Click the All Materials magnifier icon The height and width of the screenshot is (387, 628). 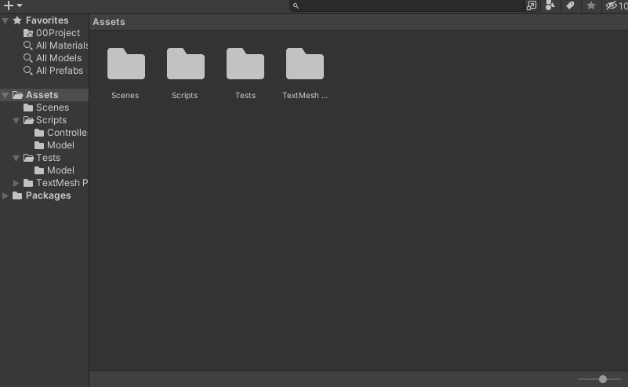[28, 46]
